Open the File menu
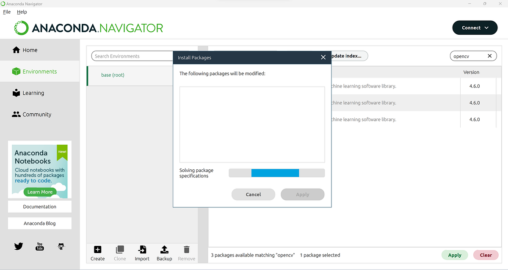The width and height of the screenshot is (508, 270). coord(6,12)
